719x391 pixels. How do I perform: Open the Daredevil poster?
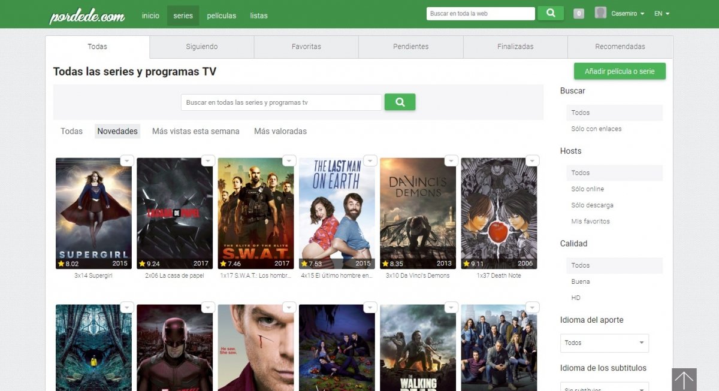click(174, 348)
